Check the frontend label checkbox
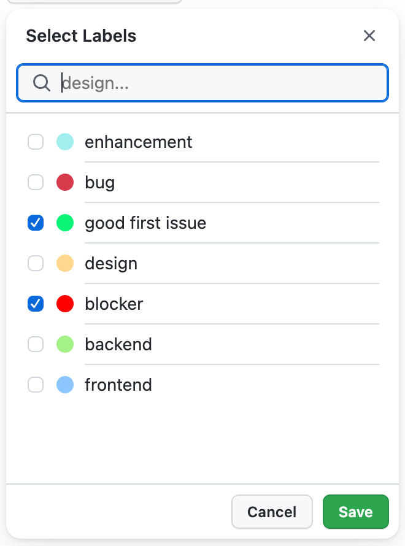405x546 pixels. point(36,385)
